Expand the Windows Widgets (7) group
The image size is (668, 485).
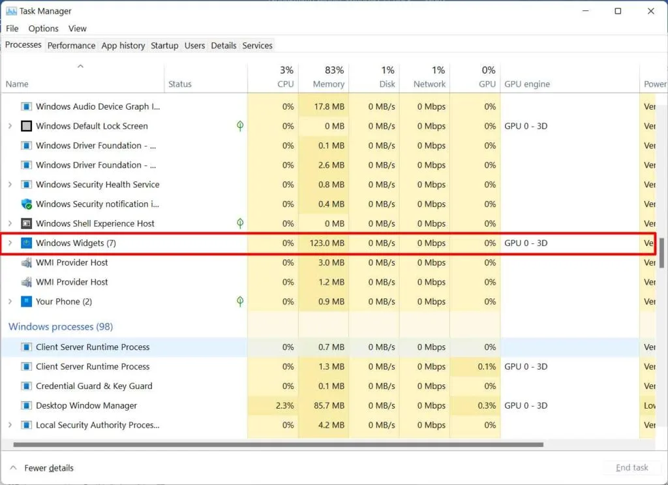click(x=10, y=243)
